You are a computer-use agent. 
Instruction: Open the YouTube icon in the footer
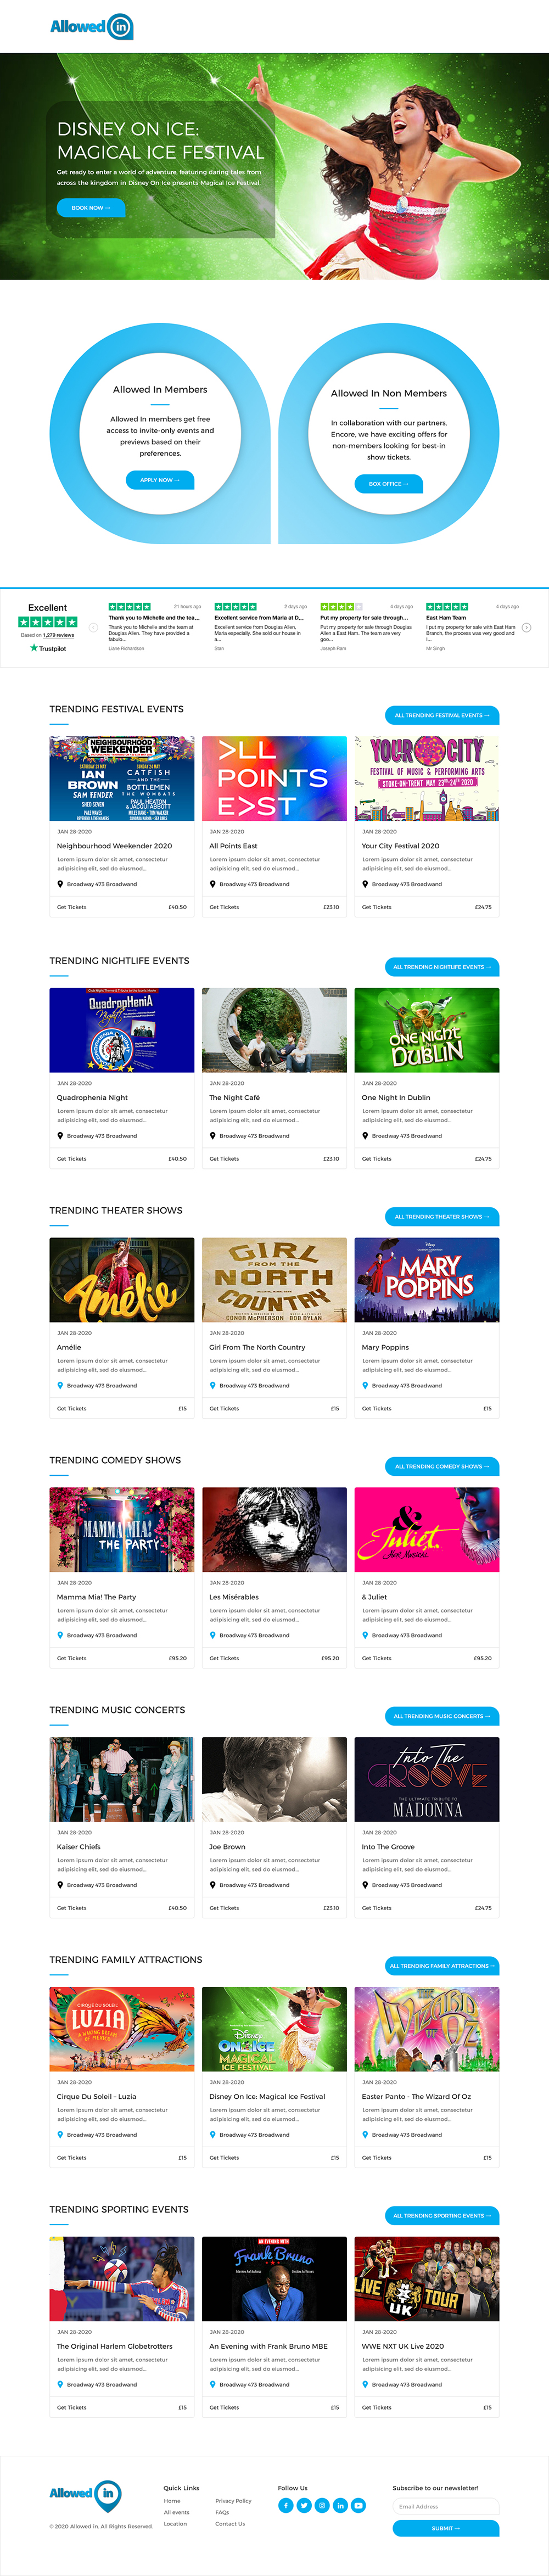click(x=359, y=2505)
